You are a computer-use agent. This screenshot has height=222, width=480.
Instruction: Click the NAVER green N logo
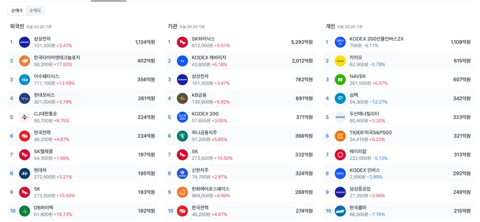click(340, 80)
